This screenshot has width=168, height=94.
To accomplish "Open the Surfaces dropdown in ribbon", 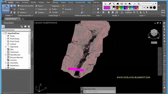I will point(22,12).
